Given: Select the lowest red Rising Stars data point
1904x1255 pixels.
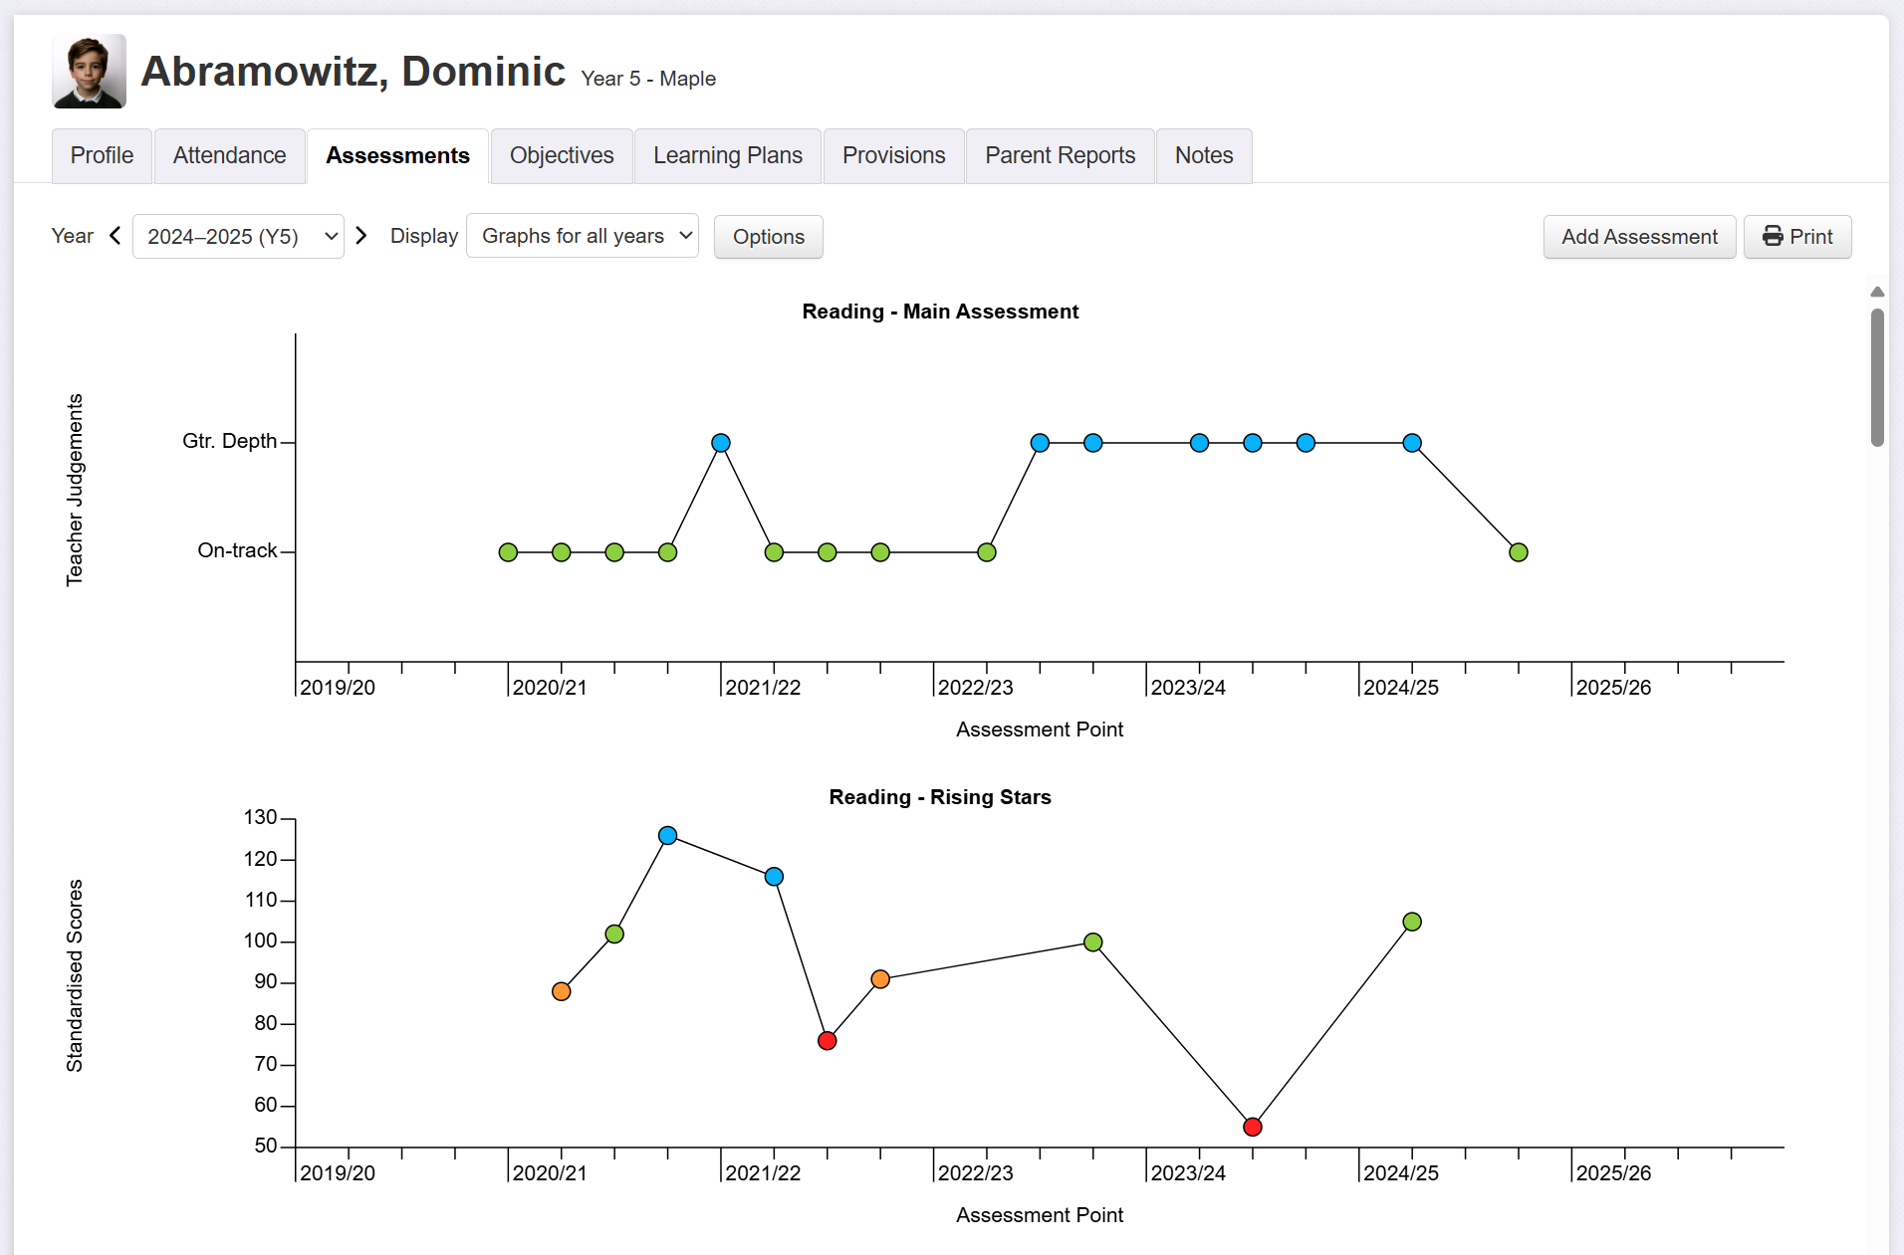Looking at the screenshot, I should click(x=1253, y=1127).
